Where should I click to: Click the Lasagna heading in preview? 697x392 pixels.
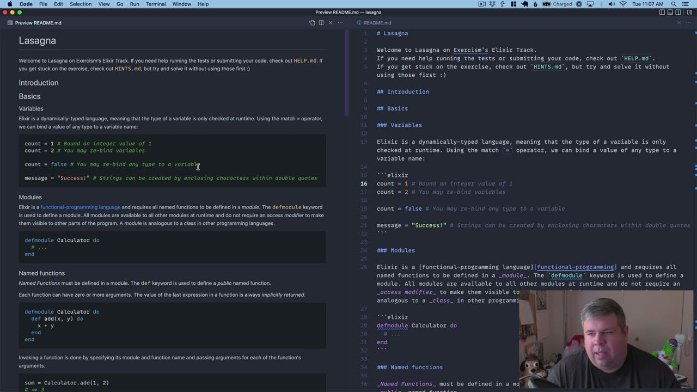click(38, 40)
